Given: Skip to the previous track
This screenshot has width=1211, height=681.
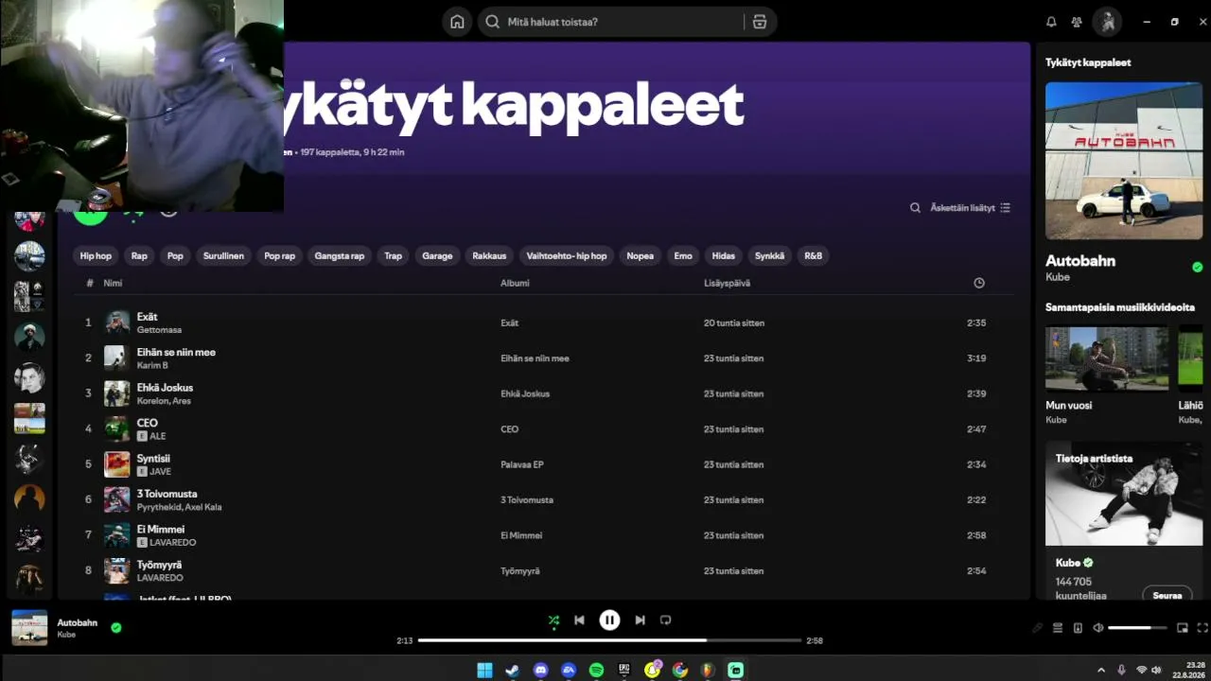Looking at the screenshot, I should (x=579, y=620).
